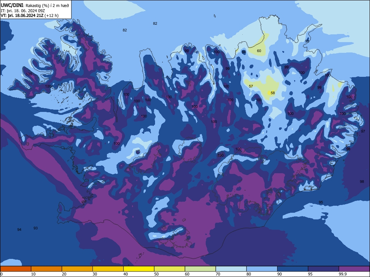Click the '30' legend tick label

click(x=95, y=274)
